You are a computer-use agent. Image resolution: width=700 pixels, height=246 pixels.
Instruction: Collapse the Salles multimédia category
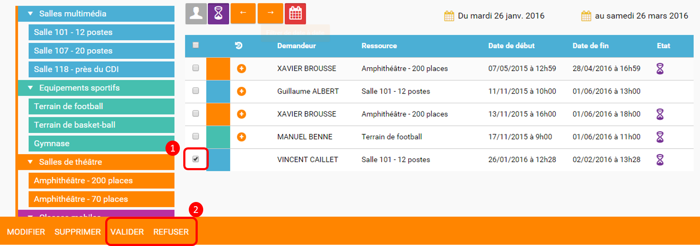click(x=31, y=14)
